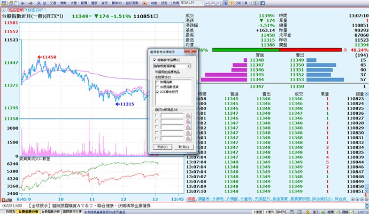Click the last custom comparison product picker icon
The height and width of the screenshot is (214, 369).
188,137
